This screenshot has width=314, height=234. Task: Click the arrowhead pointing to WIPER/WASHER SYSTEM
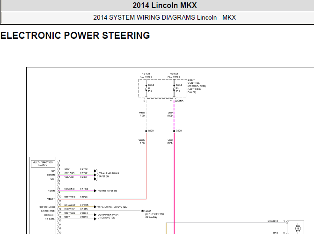(95, 207)
